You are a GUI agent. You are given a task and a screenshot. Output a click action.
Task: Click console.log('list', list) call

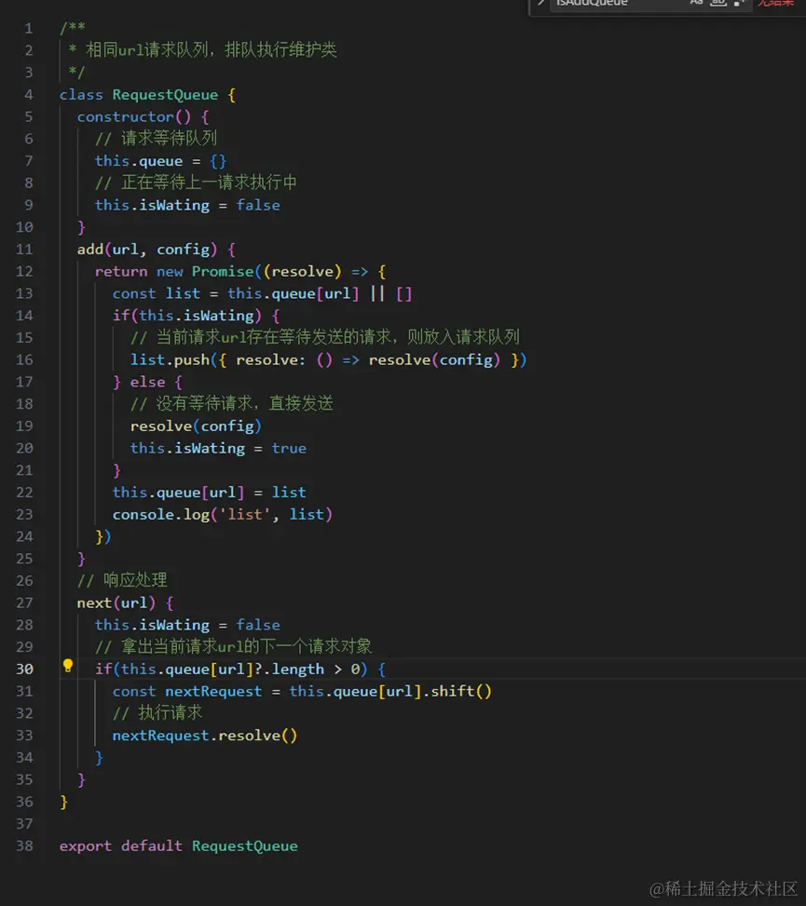[x=223, y=515]
